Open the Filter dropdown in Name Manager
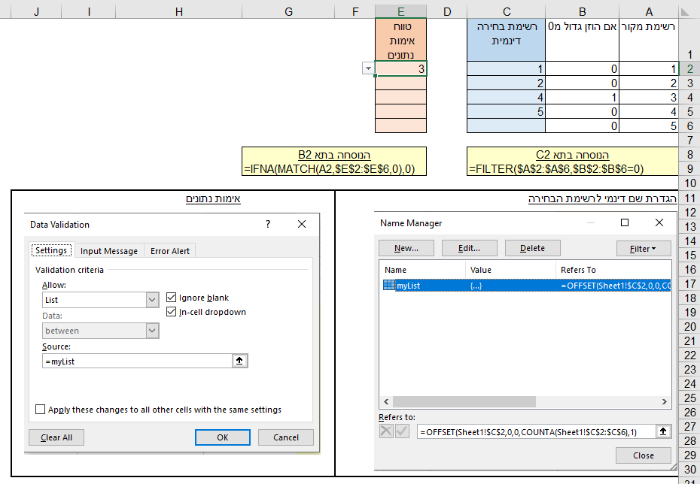Viewport: 700px width, 484px height. point(644,249)
